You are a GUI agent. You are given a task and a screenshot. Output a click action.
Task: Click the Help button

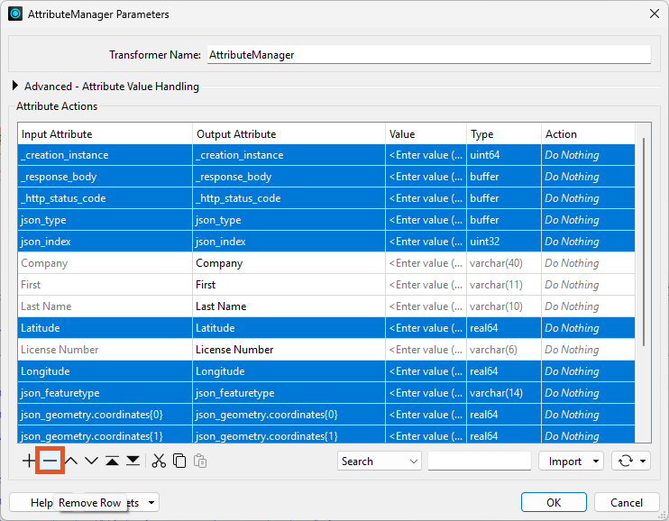click(x=41, y=502)
